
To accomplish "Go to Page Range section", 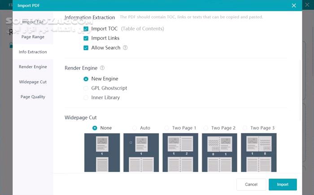I will pyautogui.click(x=33, y=37).
